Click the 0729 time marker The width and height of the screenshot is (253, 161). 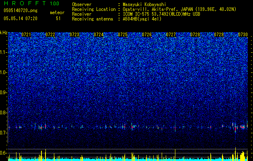219,35
